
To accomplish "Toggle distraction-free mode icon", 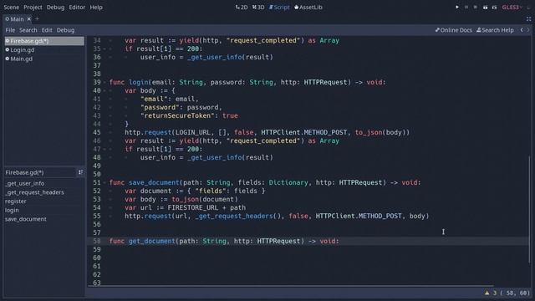I will coord(528,19).
